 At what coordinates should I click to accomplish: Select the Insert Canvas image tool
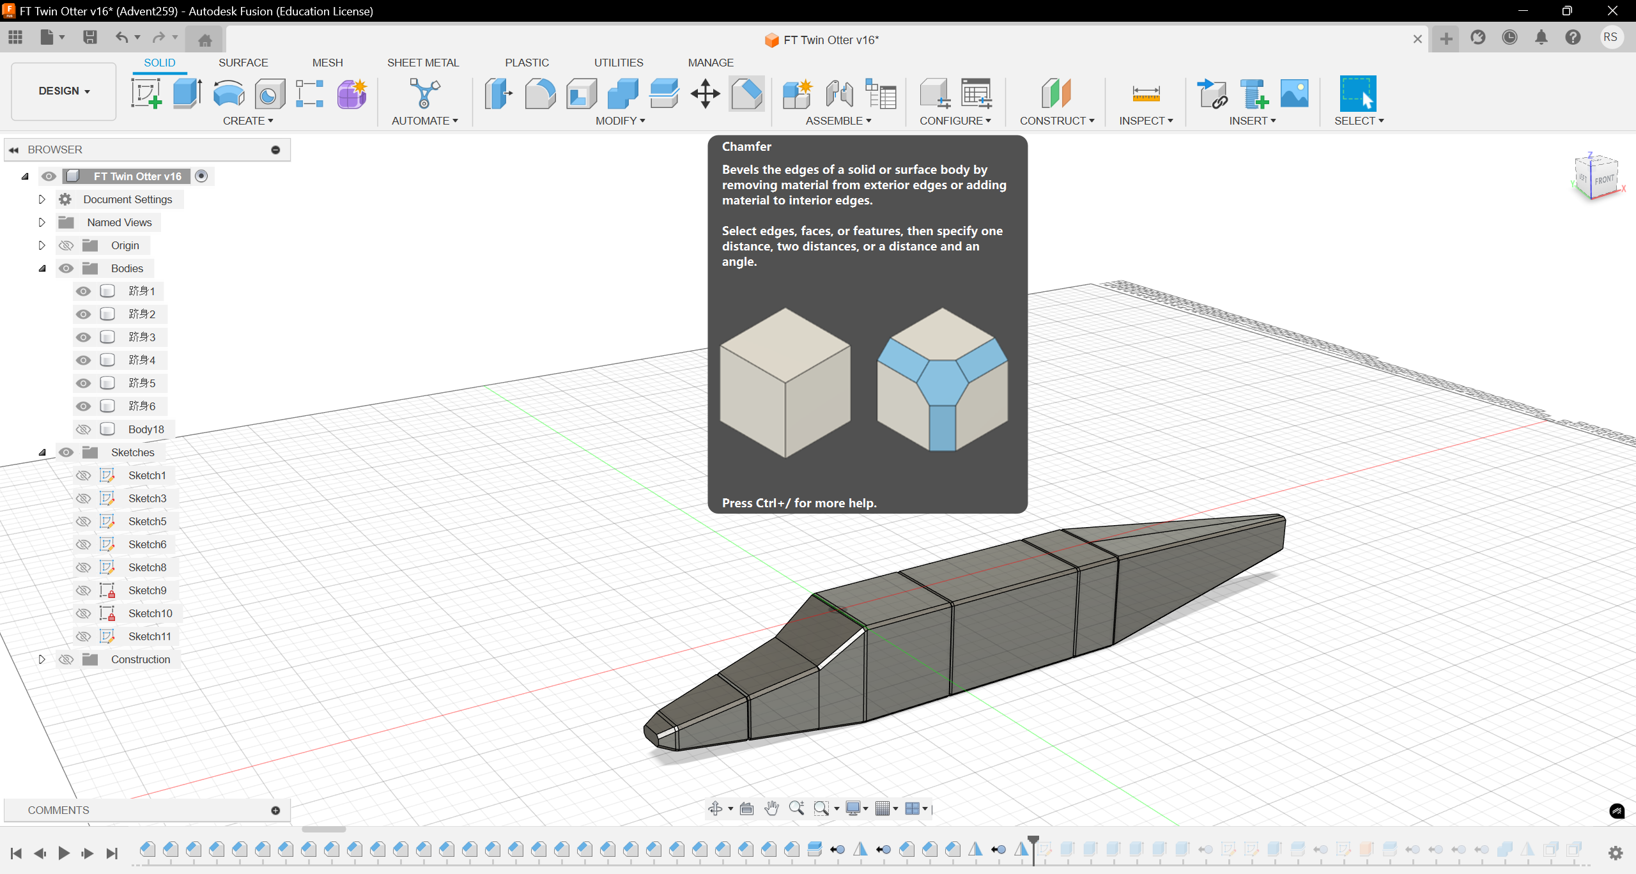click(x=1294, y=94)
